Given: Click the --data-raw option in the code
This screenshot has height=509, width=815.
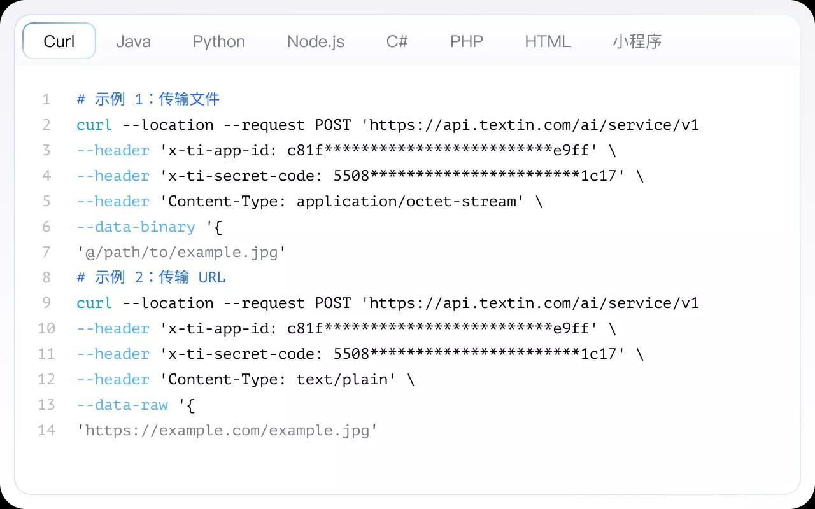Looking at the screenshot, I should click(x=122, y=405).
